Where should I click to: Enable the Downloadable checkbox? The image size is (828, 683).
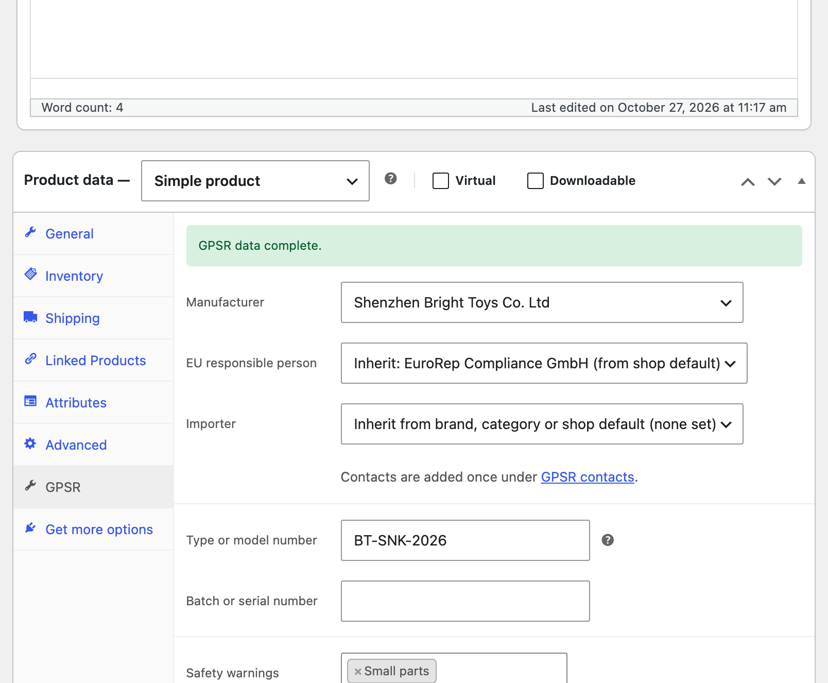[x=536, y=181]
